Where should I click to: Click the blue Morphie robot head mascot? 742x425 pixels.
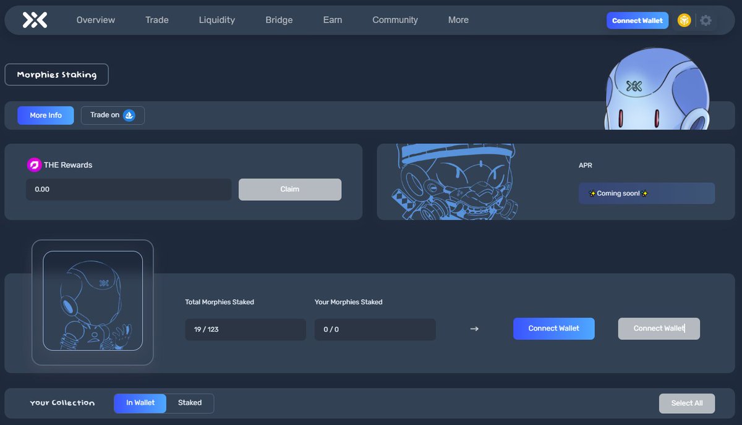(657, 90)
